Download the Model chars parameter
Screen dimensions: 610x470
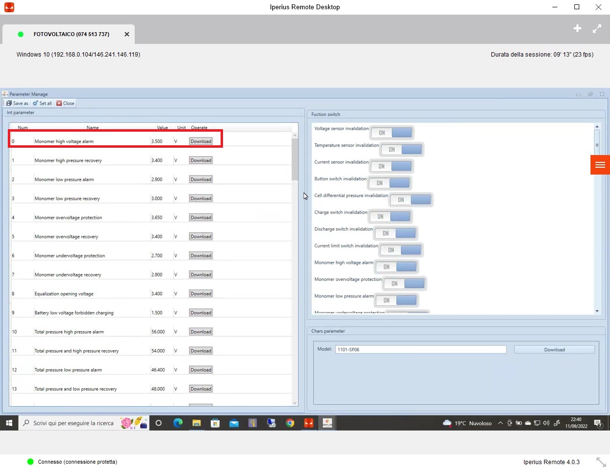pyautogui.click(x=554, y=350)
